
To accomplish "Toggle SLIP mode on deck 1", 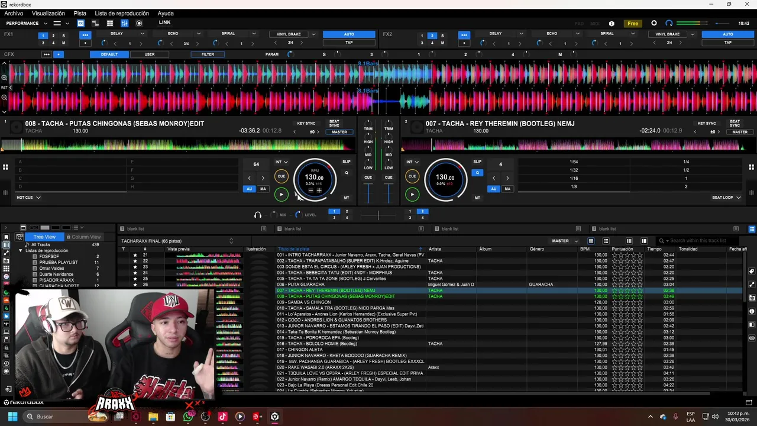I will 347,162.
